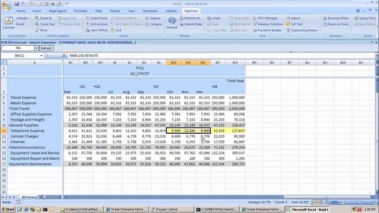Image resolution: width=379 pixels, height=213 pixels.
Task: Collapse the -Total Year column header
Action: (235, 80)
